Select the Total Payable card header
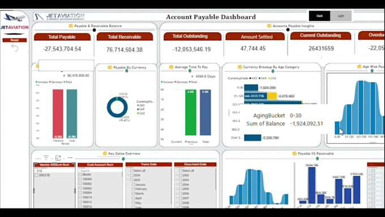 click(62, 37)
